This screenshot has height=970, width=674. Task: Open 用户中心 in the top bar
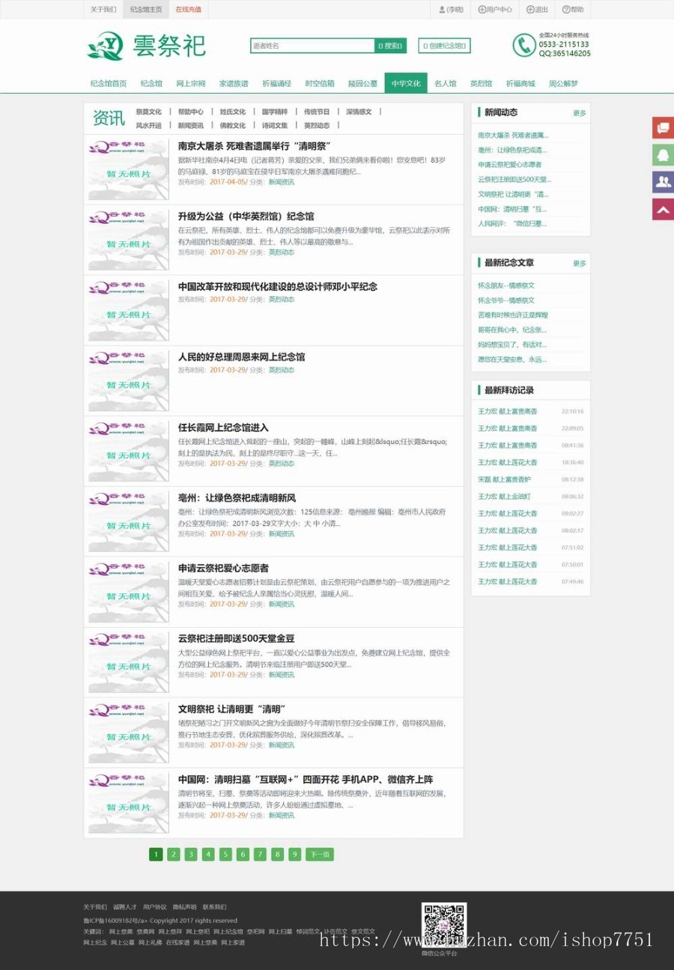point(495,10)
